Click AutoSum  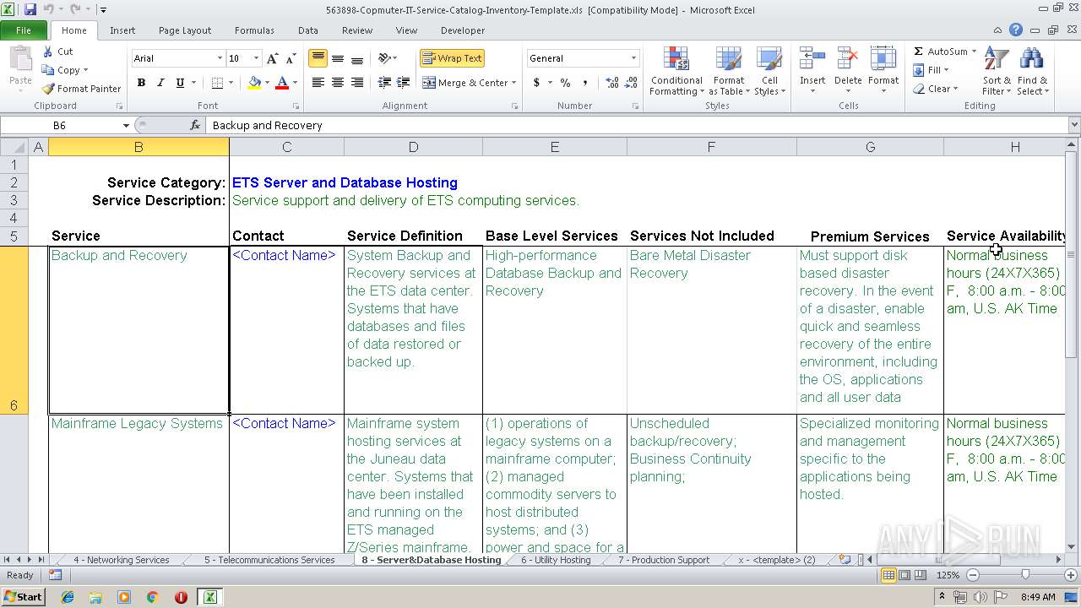944,52
